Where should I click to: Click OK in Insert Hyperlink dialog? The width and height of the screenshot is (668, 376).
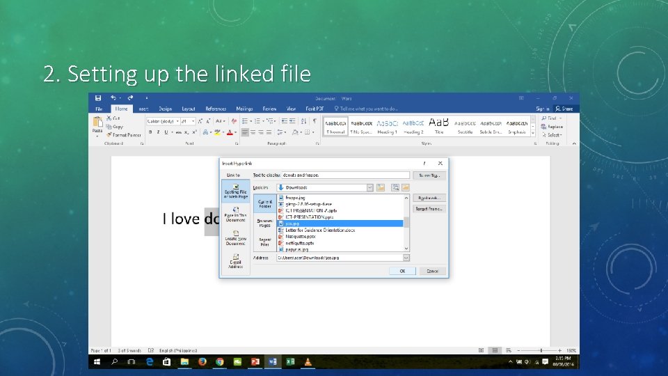tap(402, 271)
